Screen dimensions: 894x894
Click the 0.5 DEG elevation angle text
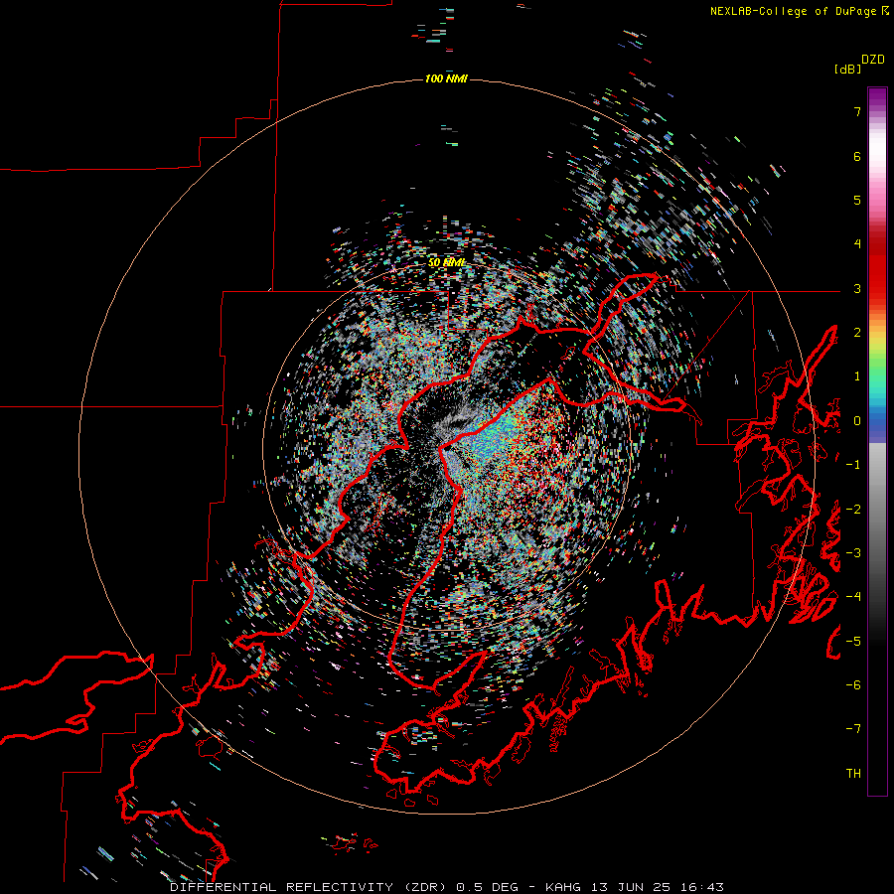(488, 887)
